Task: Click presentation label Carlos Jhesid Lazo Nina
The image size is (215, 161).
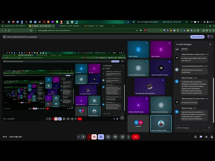Action: [21, 37]
